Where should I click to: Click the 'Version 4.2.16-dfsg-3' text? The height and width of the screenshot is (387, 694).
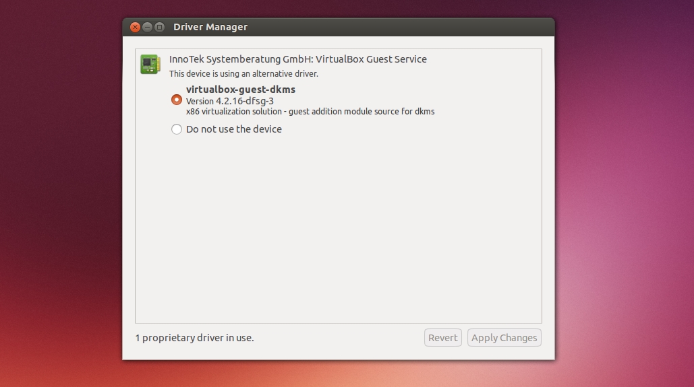pos(230,101)
